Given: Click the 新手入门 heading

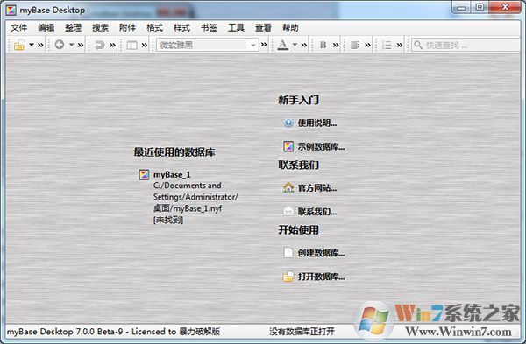Looking at the screenshot, I should (x=298, y=100).
